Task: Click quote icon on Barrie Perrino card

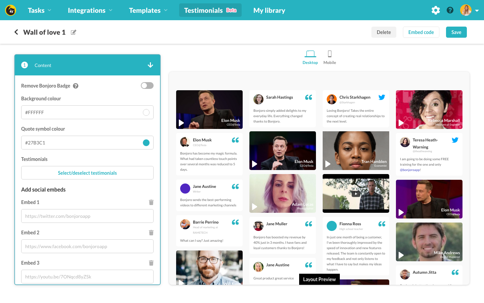Action: 235,222
